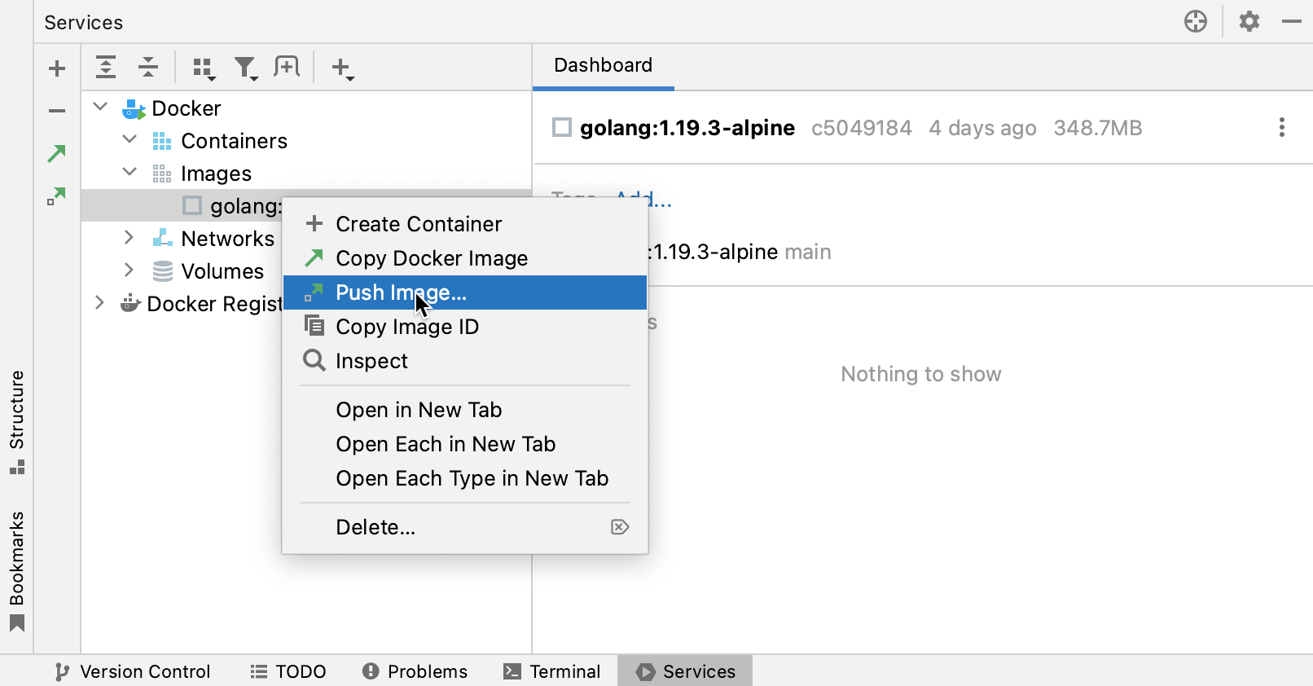Expand all tree nodes using the Expand All icon

pyautogui.click(x=106, y=68)
